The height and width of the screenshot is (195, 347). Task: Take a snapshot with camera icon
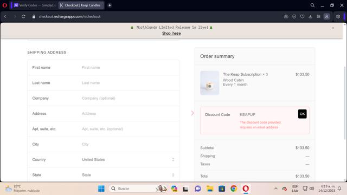[x=286, y=17]
